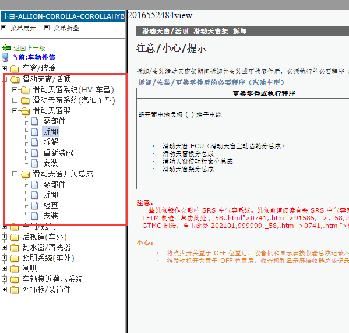Click the folder icon for 滑动天窗系统(HV 车型)
Screen dimensions: 349x333
click(25, 90)
